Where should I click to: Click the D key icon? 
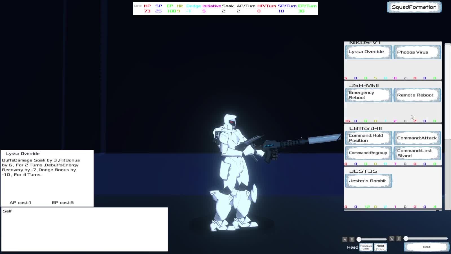(352, 239)
